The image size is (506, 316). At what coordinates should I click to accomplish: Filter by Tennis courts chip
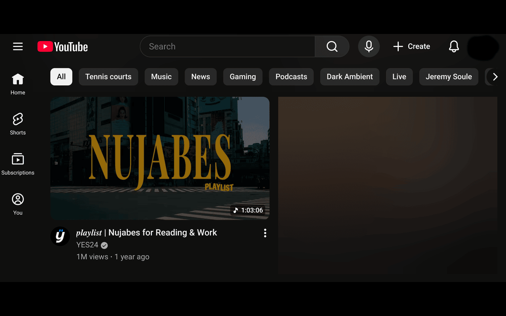pyautogui.click(x=108, y=77)
